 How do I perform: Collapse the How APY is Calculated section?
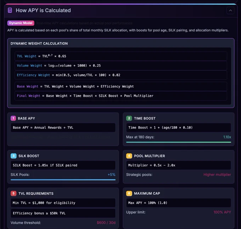(230, 10)
